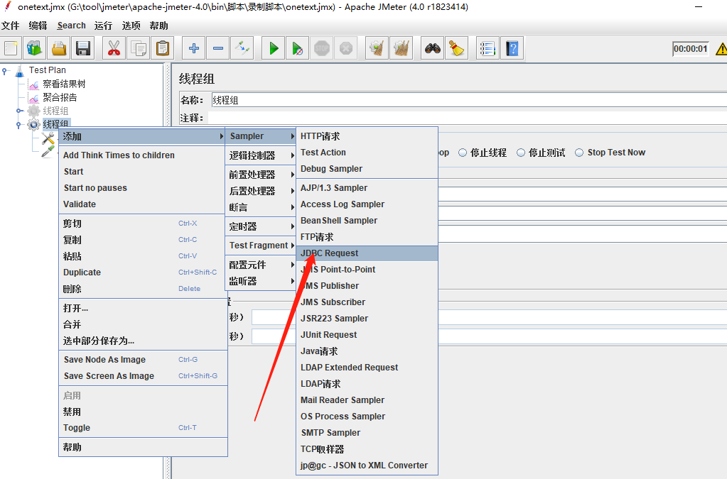Open the 运行 menu

tap(103, 26)
